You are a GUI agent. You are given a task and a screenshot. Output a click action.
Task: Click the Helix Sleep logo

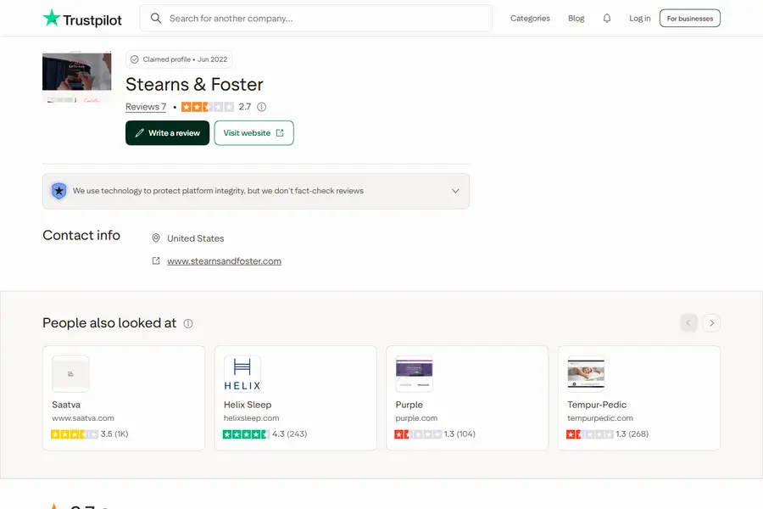click(x=242, y=374)
